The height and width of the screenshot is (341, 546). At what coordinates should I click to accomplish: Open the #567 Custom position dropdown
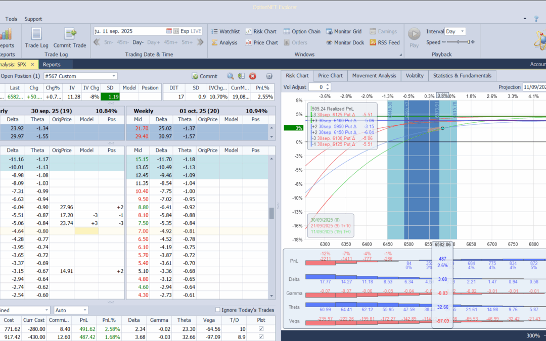click(114, 76)
